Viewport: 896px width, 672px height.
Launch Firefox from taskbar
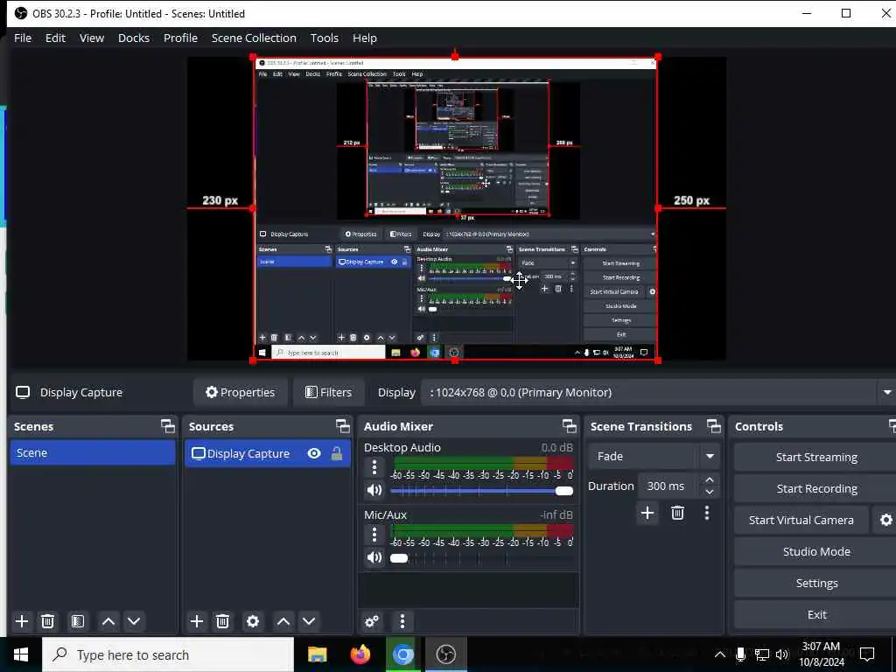point(360,654)
